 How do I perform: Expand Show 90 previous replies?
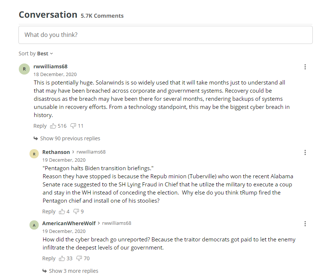(x=67, y=138)
